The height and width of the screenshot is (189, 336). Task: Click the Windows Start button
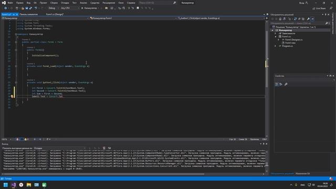6,185
